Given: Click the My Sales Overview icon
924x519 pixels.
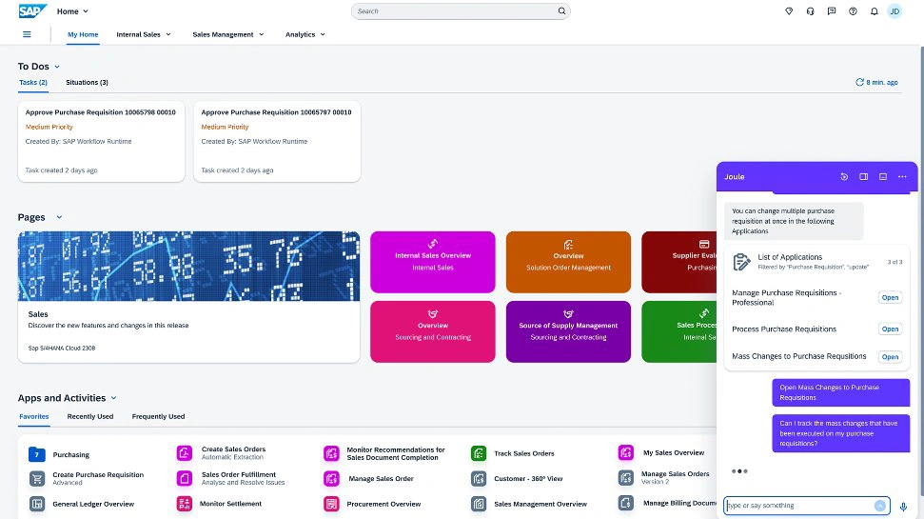Looking at the screenshot, I should (626, 452).
